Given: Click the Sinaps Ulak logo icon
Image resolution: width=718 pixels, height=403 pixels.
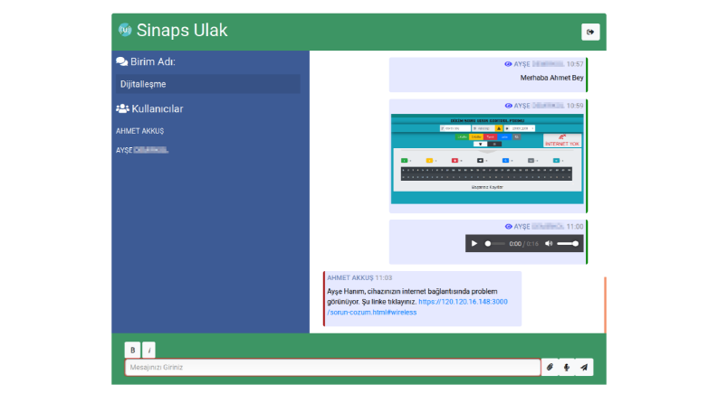Looking at the screenshot, I should pos(125,30).
